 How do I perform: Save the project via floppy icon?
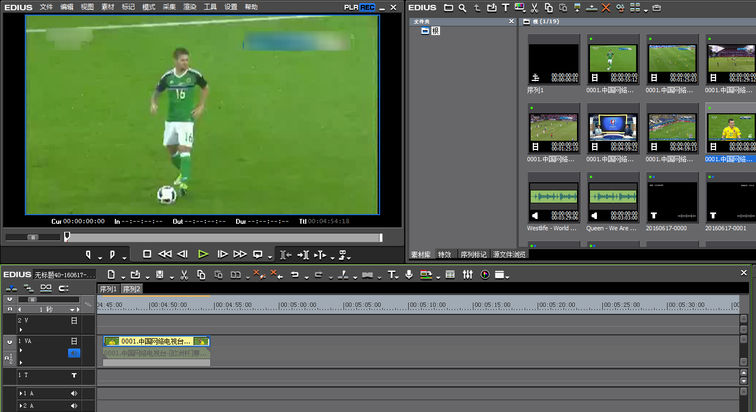coord(160,274)
